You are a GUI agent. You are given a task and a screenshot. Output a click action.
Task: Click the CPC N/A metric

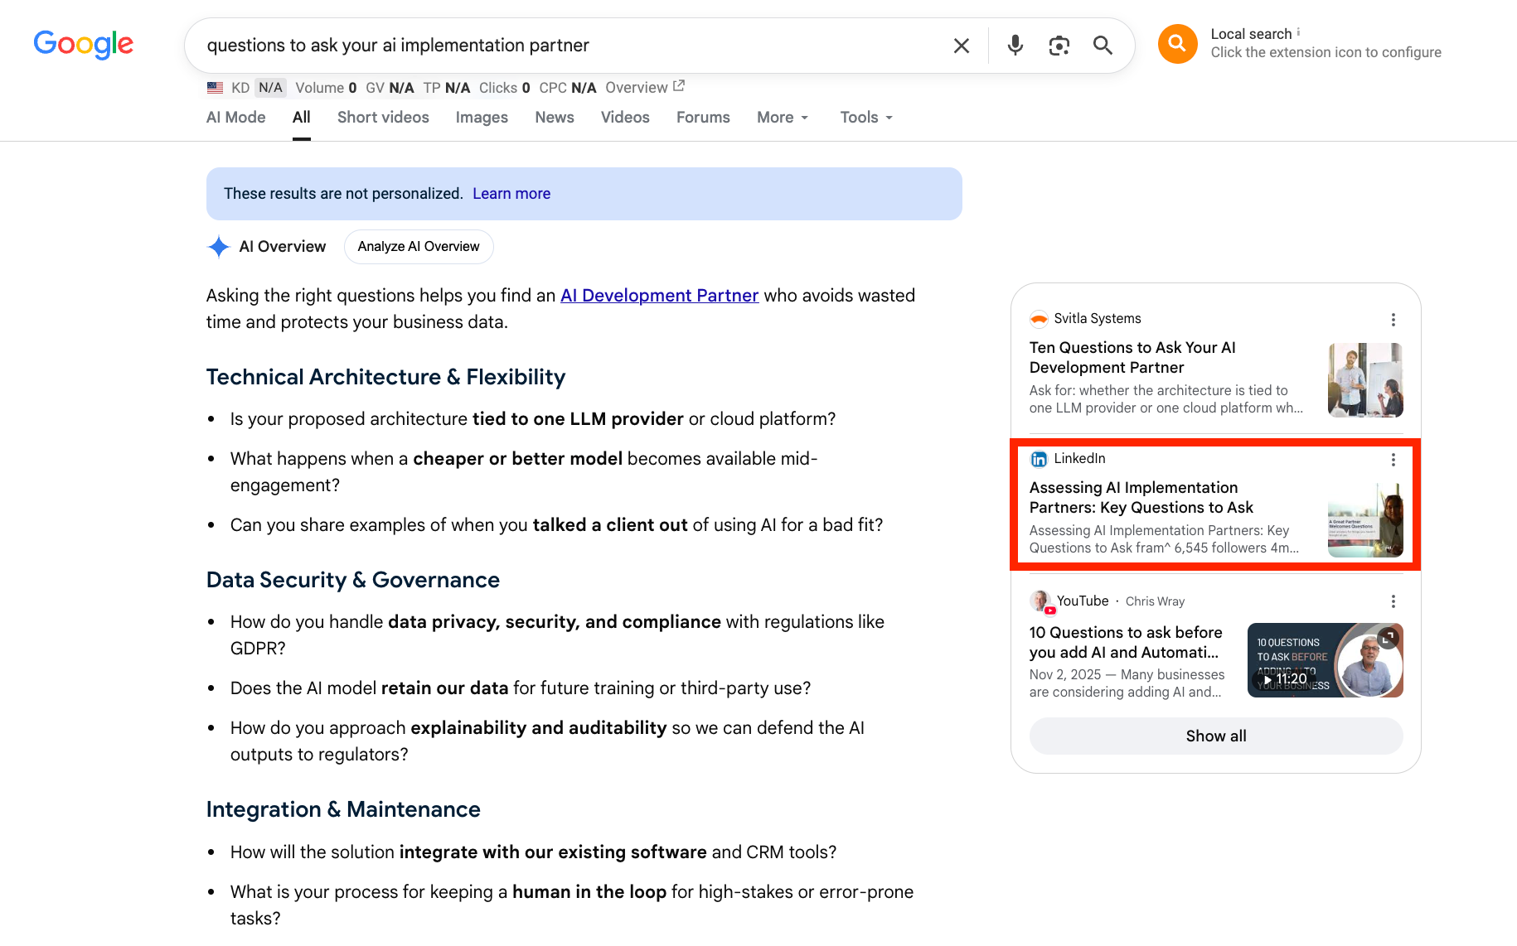(568, 88)
